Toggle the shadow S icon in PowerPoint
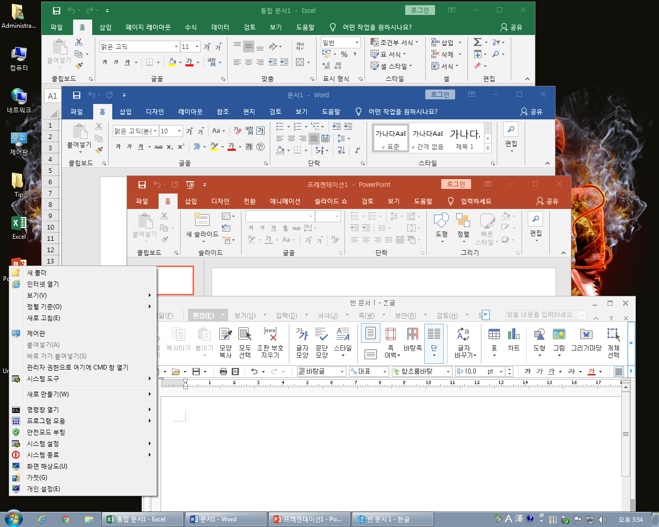Screen dimensions: 659x527 [285, 228]
